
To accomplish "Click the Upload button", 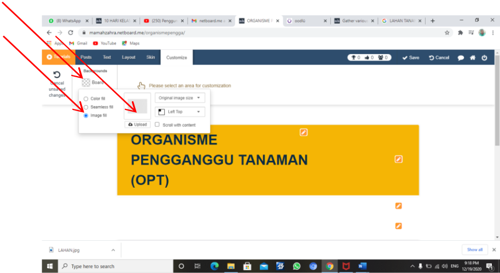I will coord(138,125).
